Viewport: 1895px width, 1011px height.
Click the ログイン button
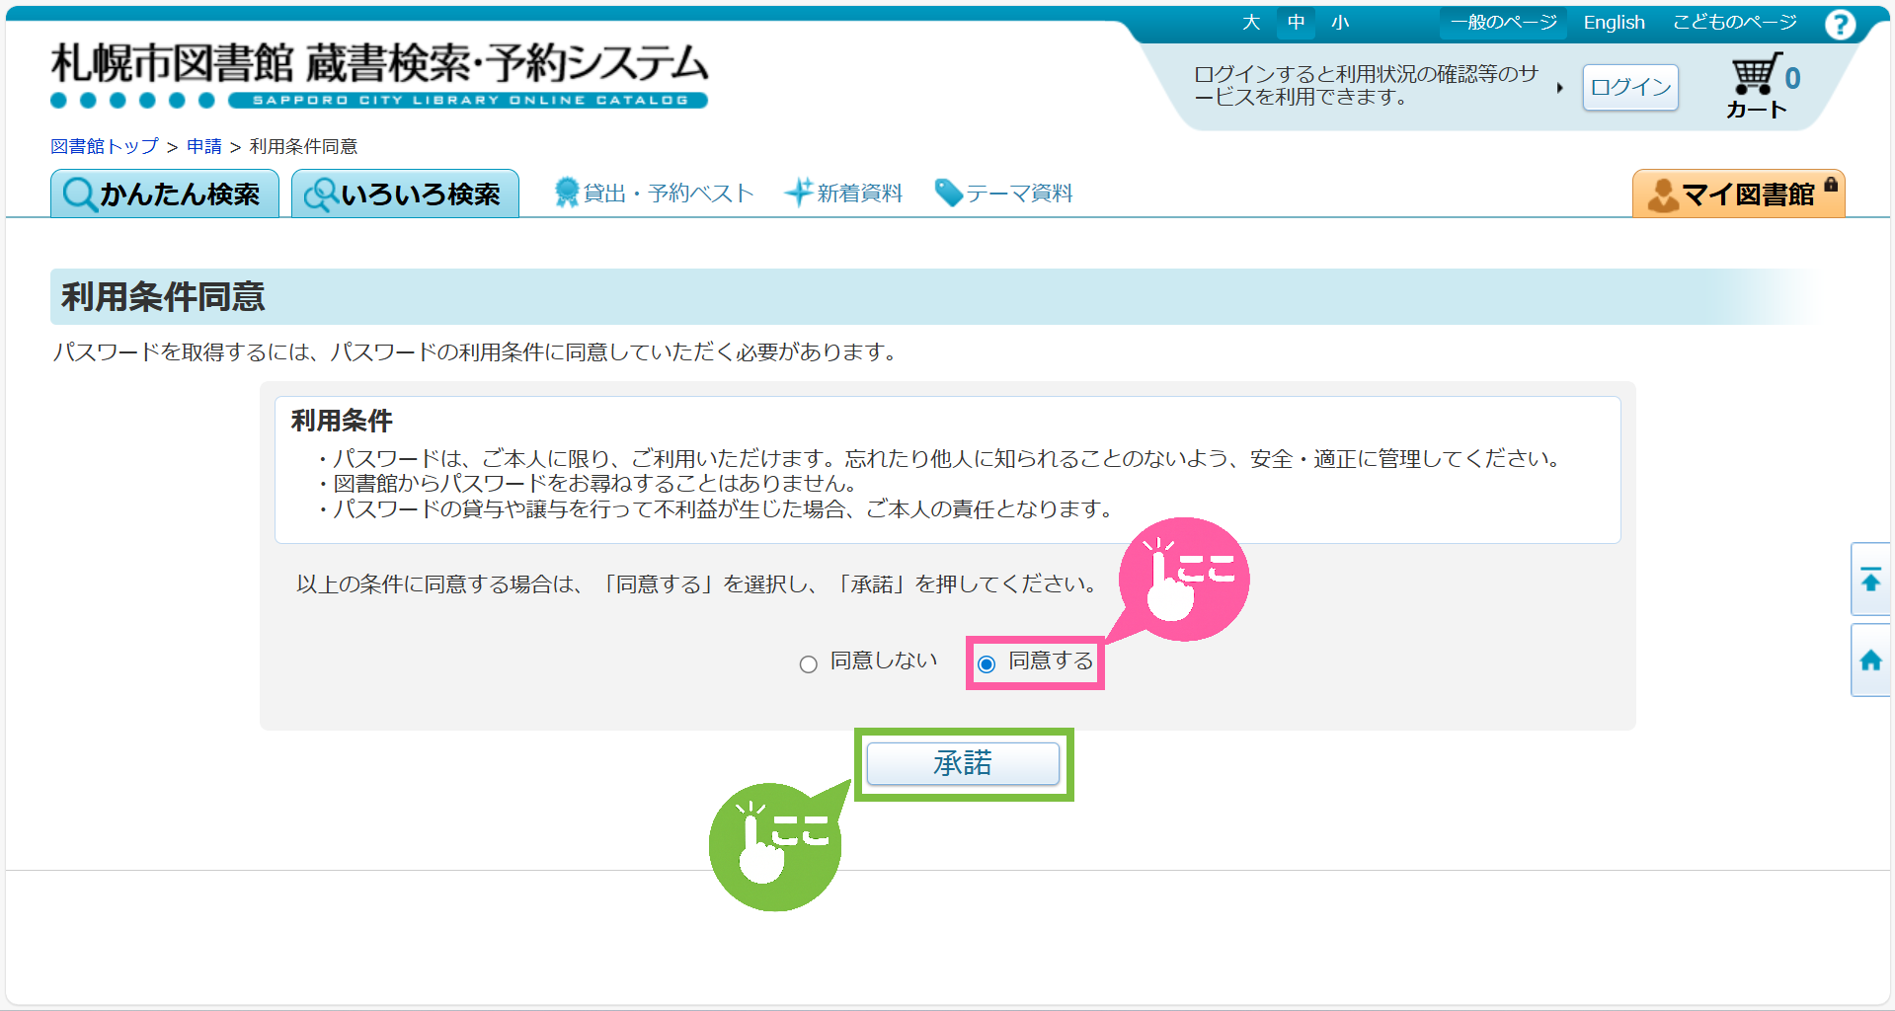1630,88
